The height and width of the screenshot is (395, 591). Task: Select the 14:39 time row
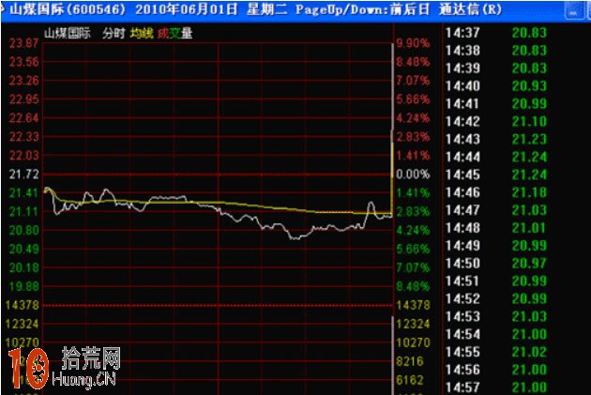pyautogui.click(x=462, y=68)
